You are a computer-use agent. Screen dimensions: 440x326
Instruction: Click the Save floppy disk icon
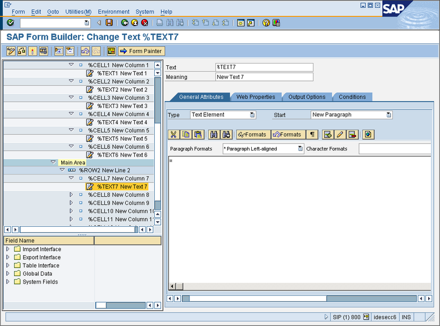pos(109,23)
